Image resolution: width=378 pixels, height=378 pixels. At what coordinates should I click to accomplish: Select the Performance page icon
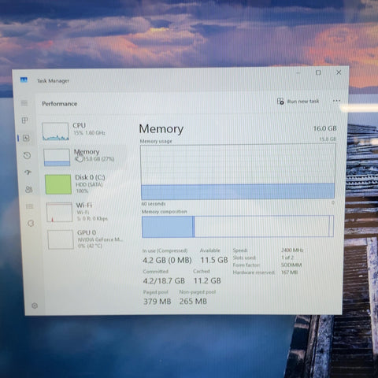pyautogui.click(x=26, y=138)
